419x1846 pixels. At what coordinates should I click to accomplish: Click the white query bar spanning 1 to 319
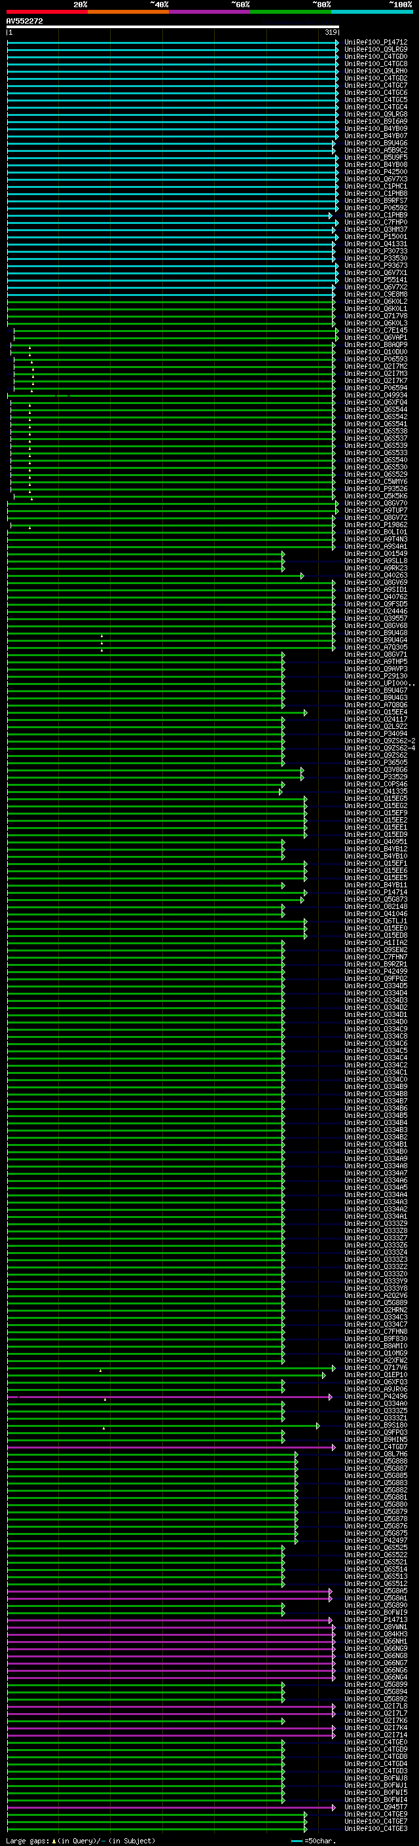173,26
